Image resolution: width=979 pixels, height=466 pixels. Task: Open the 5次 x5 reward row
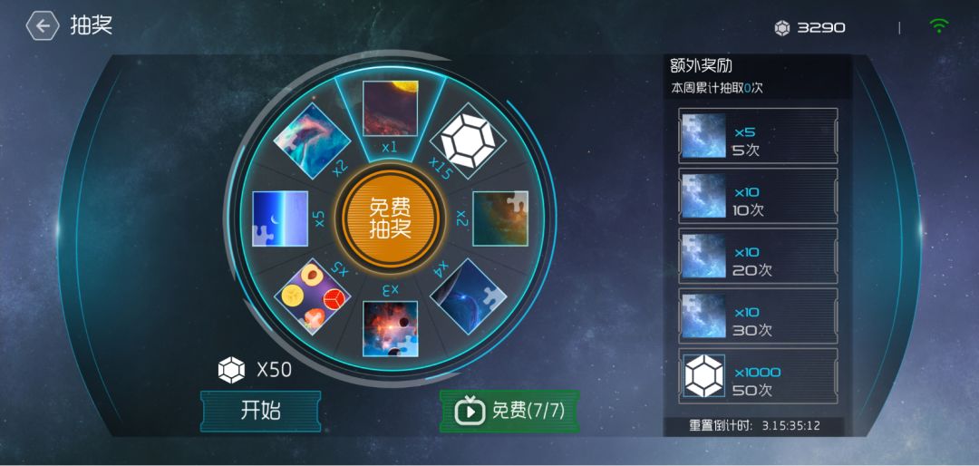(758, 136)
